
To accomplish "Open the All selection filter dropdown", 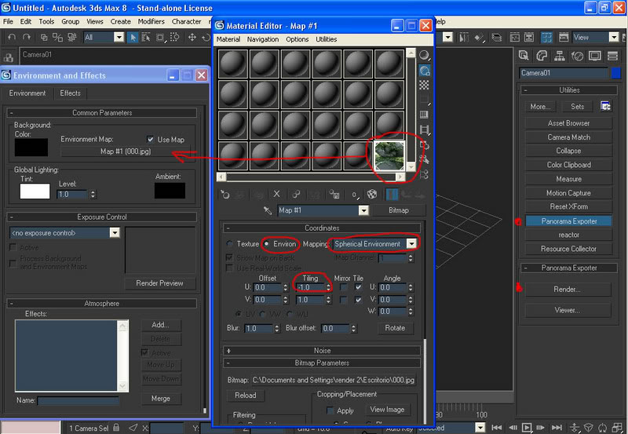I will tap(119, 37).
